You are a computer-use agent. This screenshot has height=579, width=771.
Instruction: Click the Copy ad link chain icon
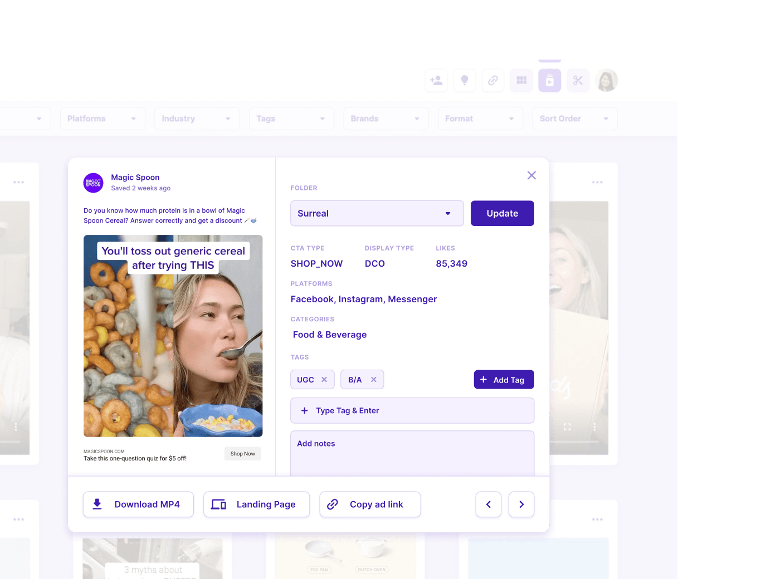pos(333,504)
